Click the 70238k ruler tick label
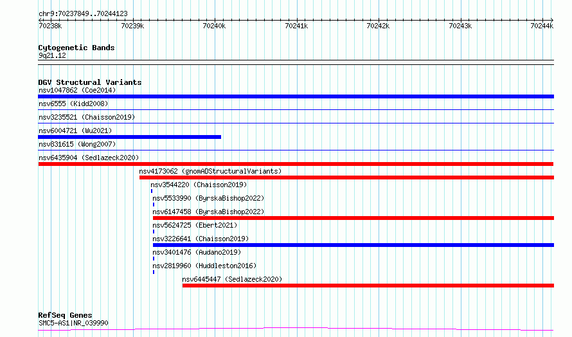572x337 pixels. click(x=50, y=26)
